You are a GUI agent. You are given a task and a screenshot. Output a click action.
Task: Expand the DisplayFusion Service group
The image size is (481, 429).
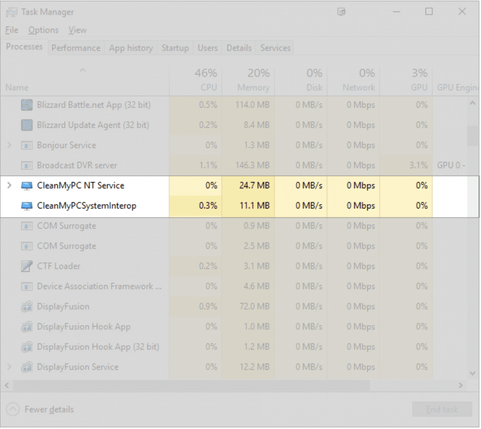9,367
